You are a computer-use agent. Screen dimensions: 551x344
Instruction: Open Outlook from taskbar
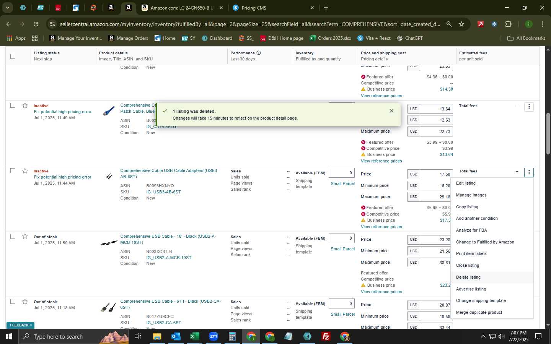coord(176,336)
